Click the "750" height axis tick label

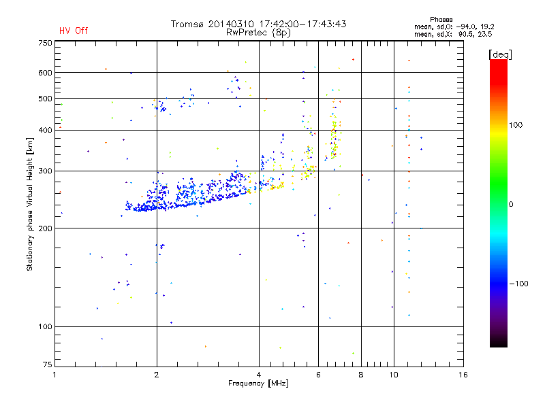(45, 43)
